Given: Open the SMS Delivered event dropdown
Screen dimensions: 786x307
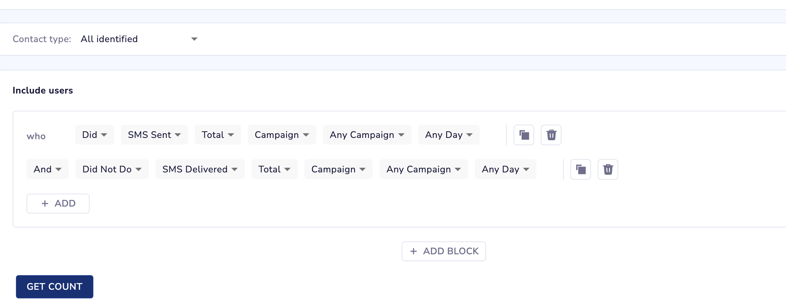Looking at the screenshot, I should pos(200,169).
